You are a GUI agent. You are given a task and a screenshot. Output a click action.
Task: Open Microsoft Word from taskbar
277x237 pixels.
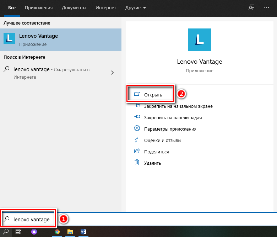(83, 232)
